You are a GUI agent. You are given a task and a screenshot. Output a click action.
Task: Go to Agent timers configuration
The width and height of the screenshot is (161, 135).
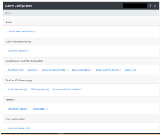click(16, 70)
